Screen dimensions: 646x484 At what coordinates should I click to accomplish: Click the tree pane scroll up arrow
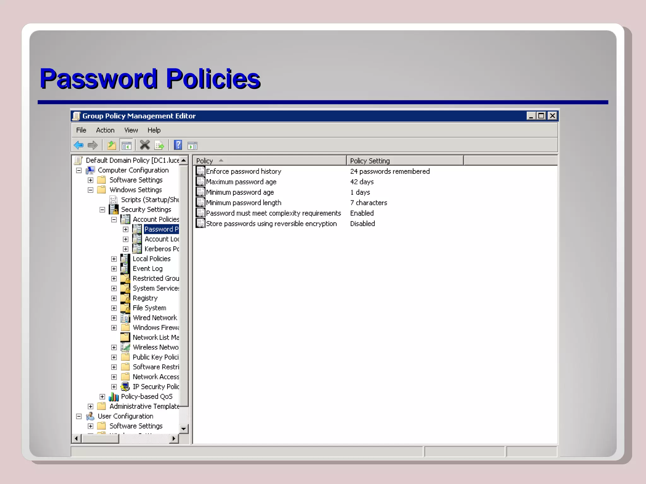pyautogui.click(x=184, y=160)
